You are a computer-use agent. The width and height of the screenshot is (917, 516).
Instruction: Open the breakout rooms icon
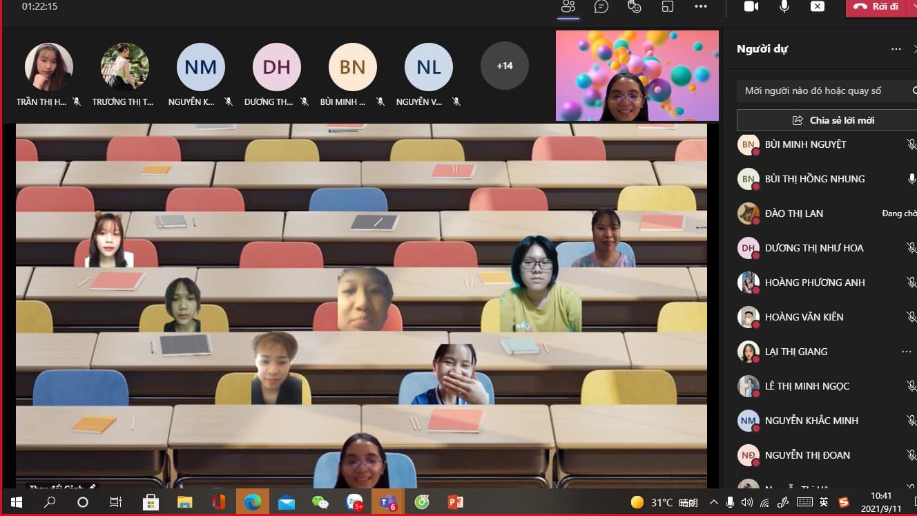[668, 7]
